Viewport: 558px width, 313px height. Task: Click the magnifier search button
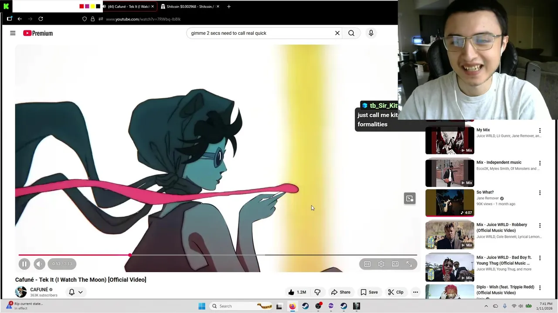pyautogui.click(x=351, y=33)
